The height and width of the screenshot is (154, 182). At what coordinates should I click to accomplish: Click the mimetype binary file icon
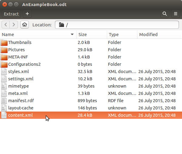[4, 86]
